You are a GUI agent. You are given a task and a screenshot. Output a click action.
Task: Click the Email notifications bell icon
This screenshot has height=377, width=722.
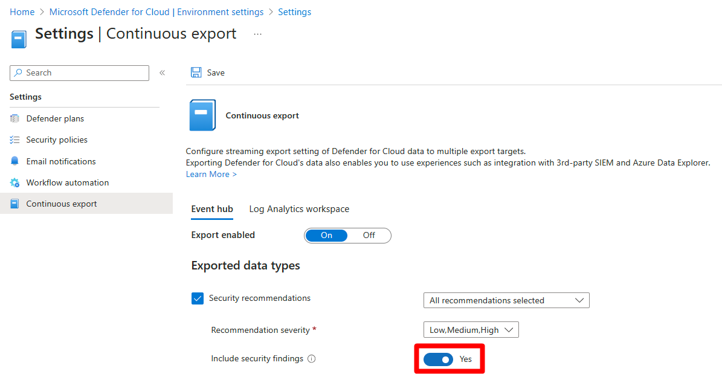click(x=15, y=161)
